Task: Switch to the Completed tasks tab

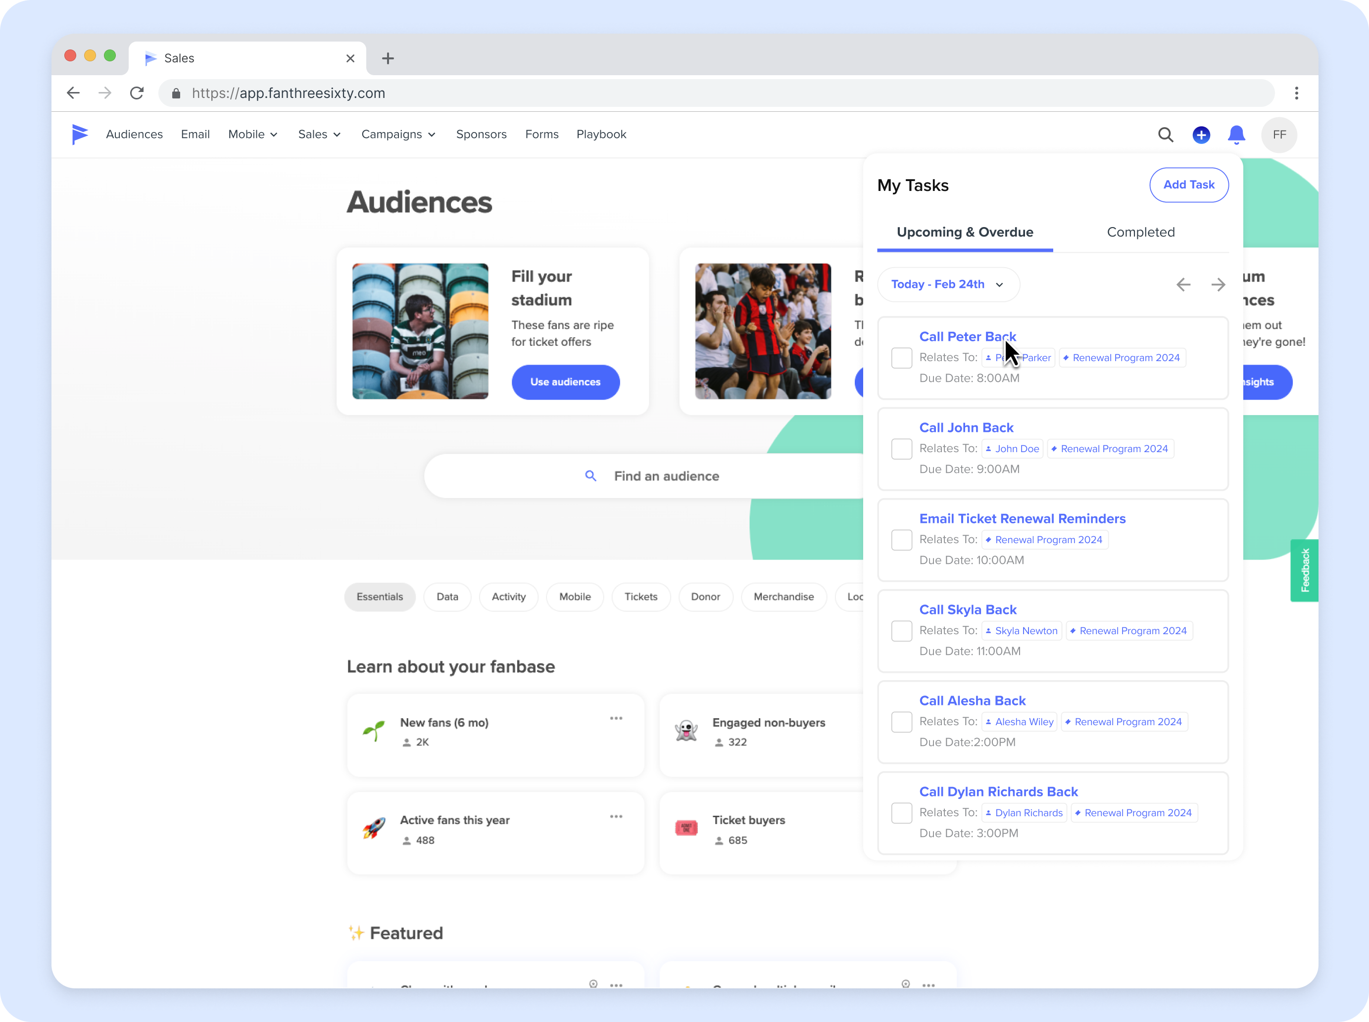Action: point(1140,232)
